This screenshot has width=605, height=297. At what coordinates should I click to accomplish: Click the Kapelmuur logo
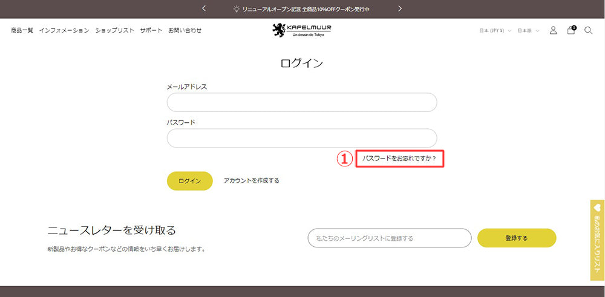302,30
